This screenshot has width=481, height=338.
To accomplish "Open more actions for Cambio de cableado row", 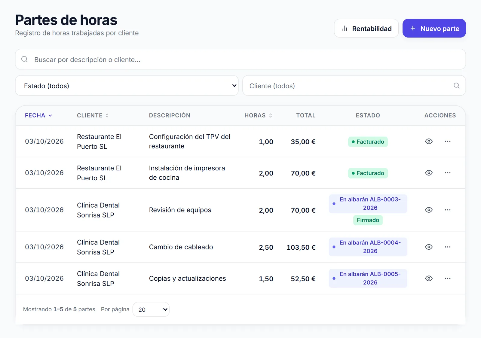I will coord(447,247).
